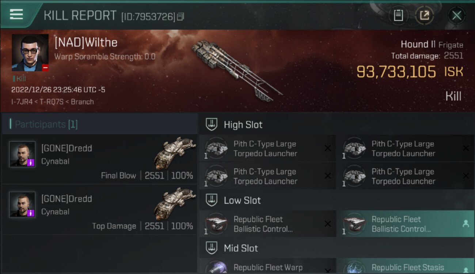Select first Pith C-Type Torpedo Launcher
This screenshot has height=274, width=475.
click(x=267, y=149)
